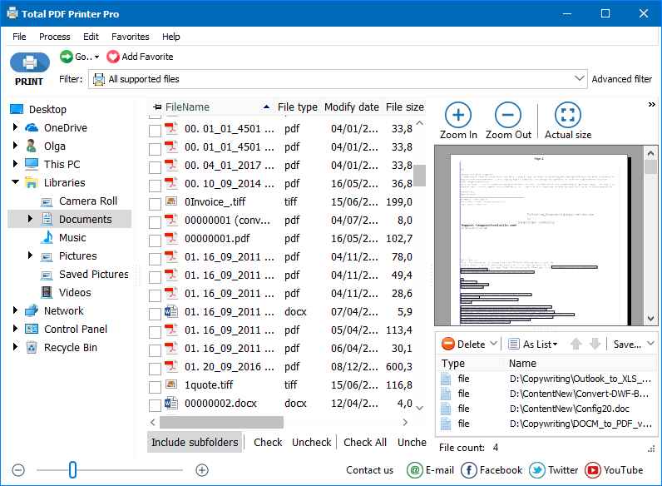This screenshot has width=662, height=486.
Task: Click the Check All button
Action: (x=364, y=442)
